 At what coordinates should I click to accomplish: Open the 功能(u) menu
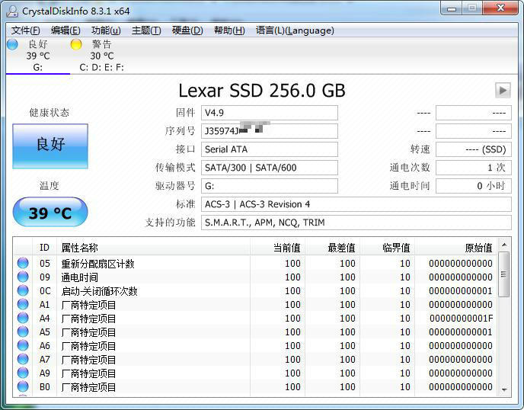[x=106, y=30]
